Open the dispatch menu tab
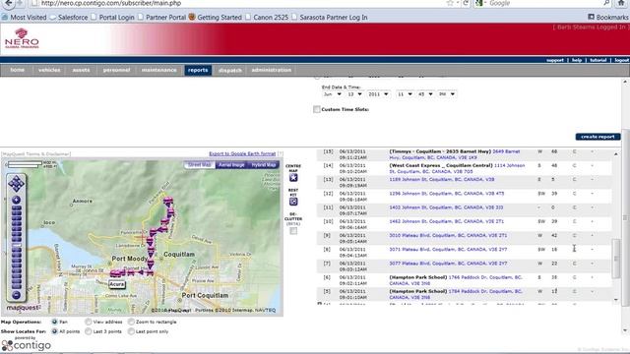The height and width of the screenshot is (354, 630). click(x=230, y=70)
